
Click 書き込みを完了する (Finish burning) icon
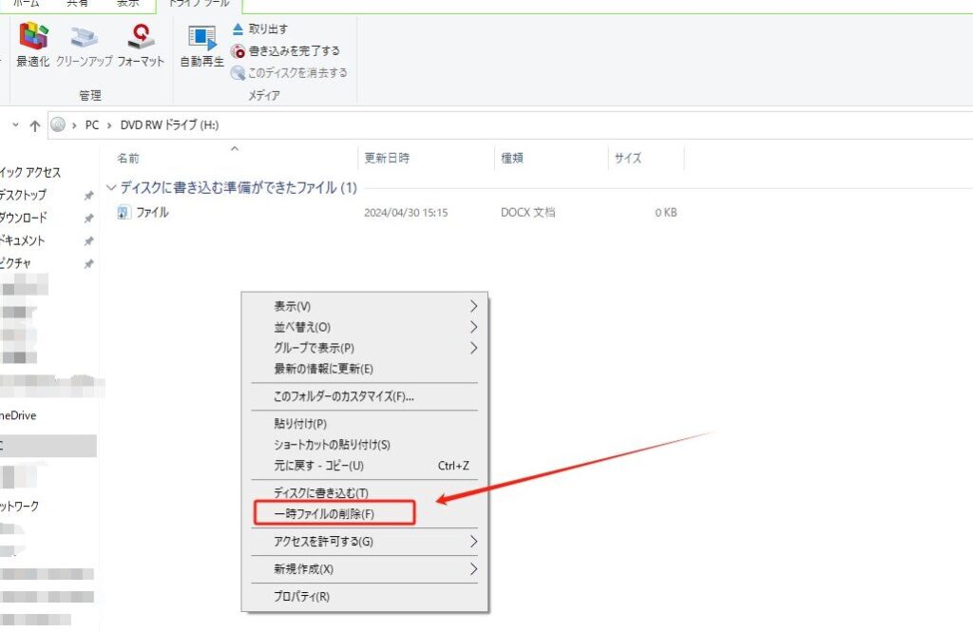pyautogui.click(x=238, y=51)
